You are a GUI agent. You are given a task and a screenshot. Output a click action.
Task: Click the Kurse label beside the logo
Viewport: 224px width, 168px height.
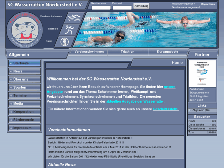click(x=49, y=41)
